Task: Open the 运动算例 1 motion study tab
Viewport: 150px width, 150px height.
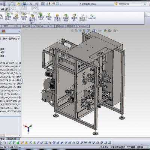Action: coord(13,139)
